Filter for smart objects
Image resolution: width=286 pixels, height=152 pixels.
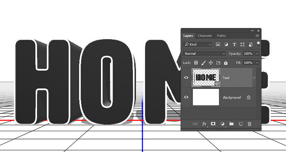point(250,44)
